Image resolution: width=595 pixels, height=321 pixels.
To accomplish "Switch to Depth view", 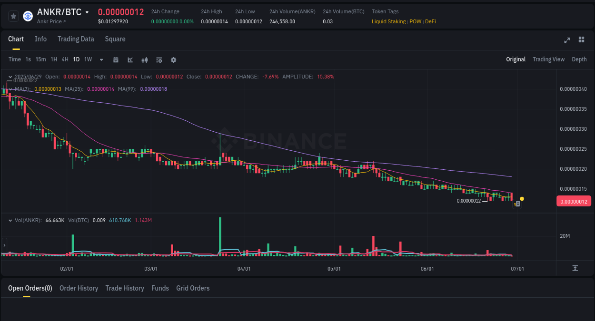I will click(x=579, y=59).
